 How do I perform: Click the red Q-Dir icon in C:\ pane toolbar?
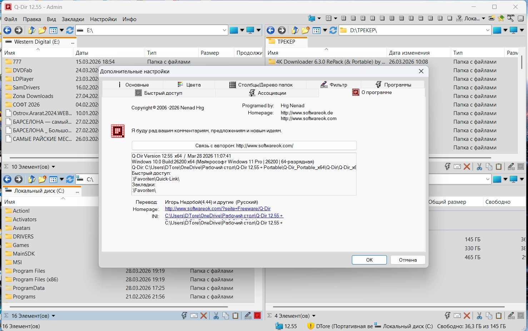[x=257, y=315]
